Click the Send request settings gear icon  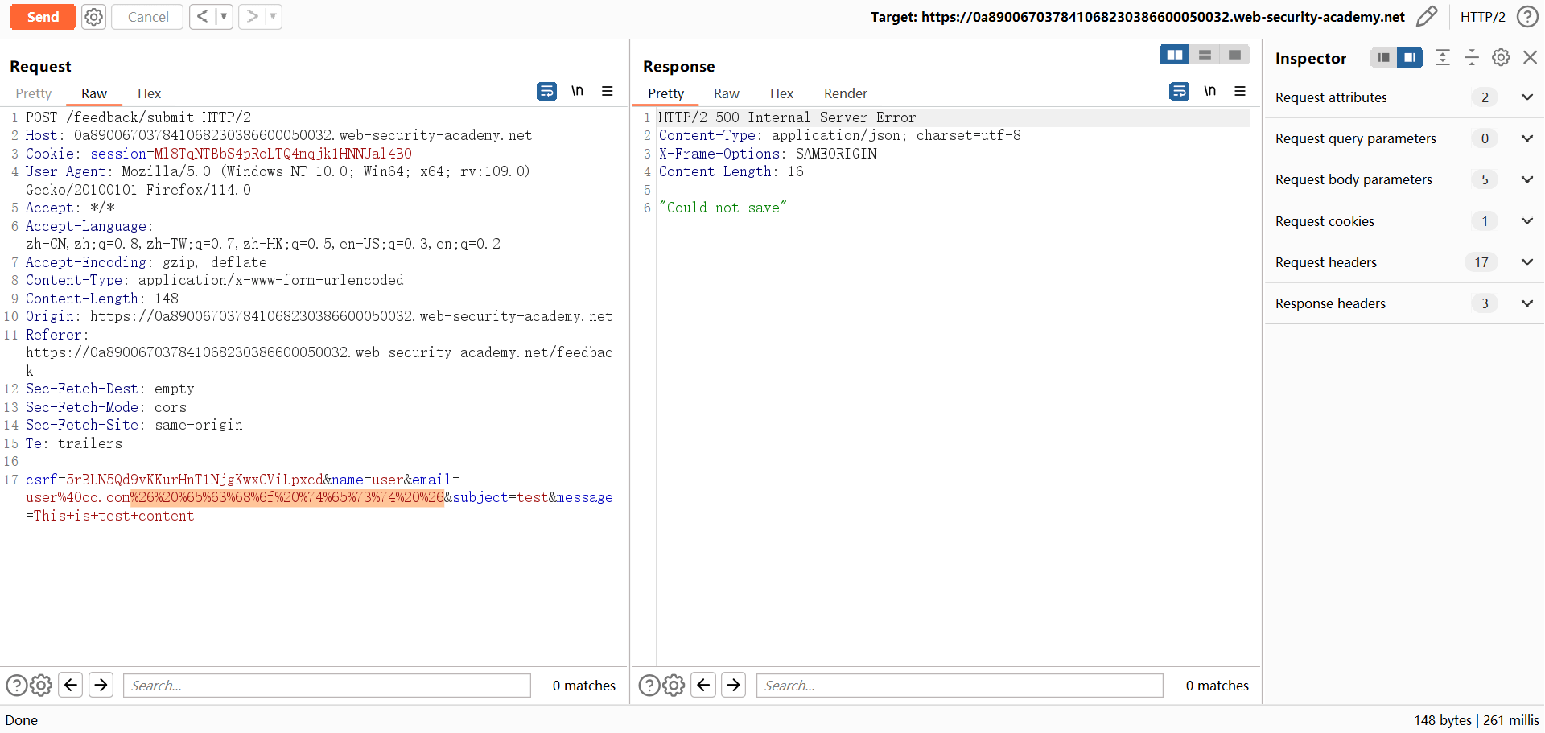94,17
